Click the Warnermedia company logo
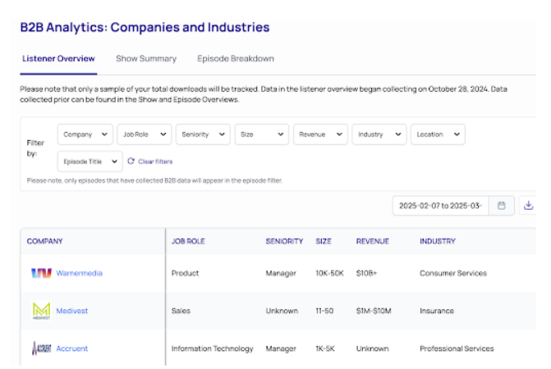 coord(41,273)
